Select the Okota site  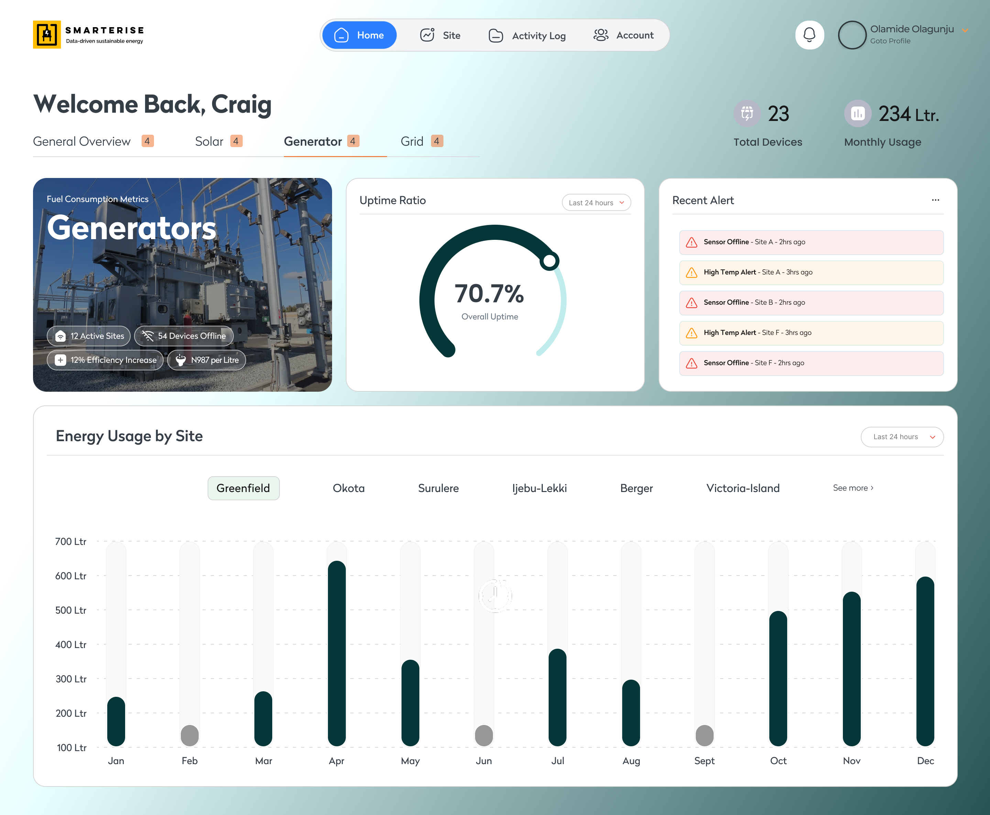tap(349, 488)
